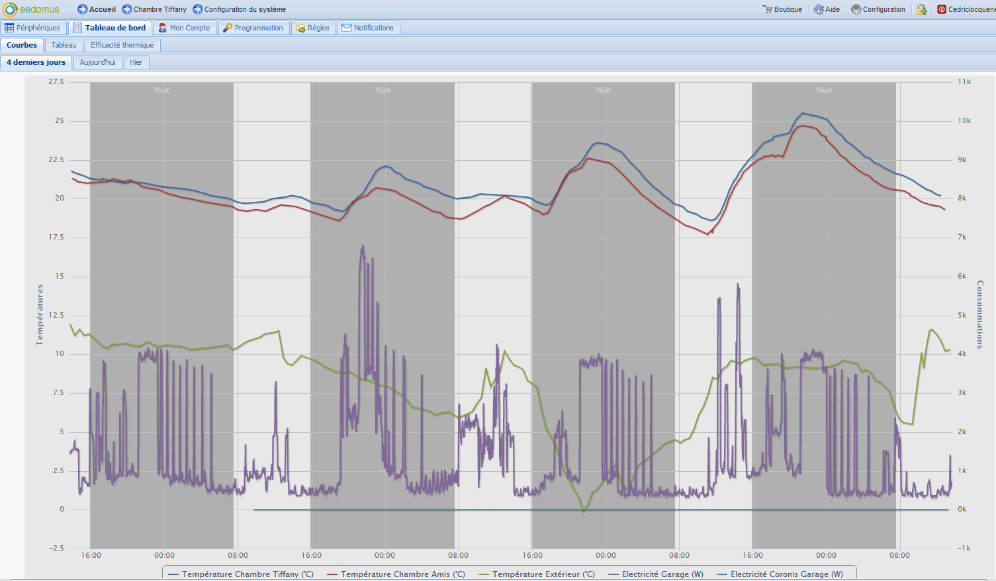This screenshot has height=581, width=996.
Task: Click the Tableau de bord icon
Action: (x=77, y=28)
